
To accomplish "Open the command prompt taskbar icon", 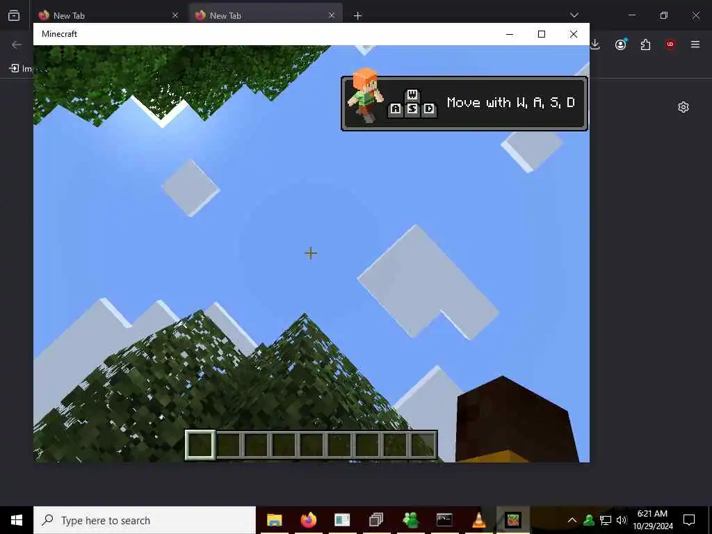I will pos(444,520).
